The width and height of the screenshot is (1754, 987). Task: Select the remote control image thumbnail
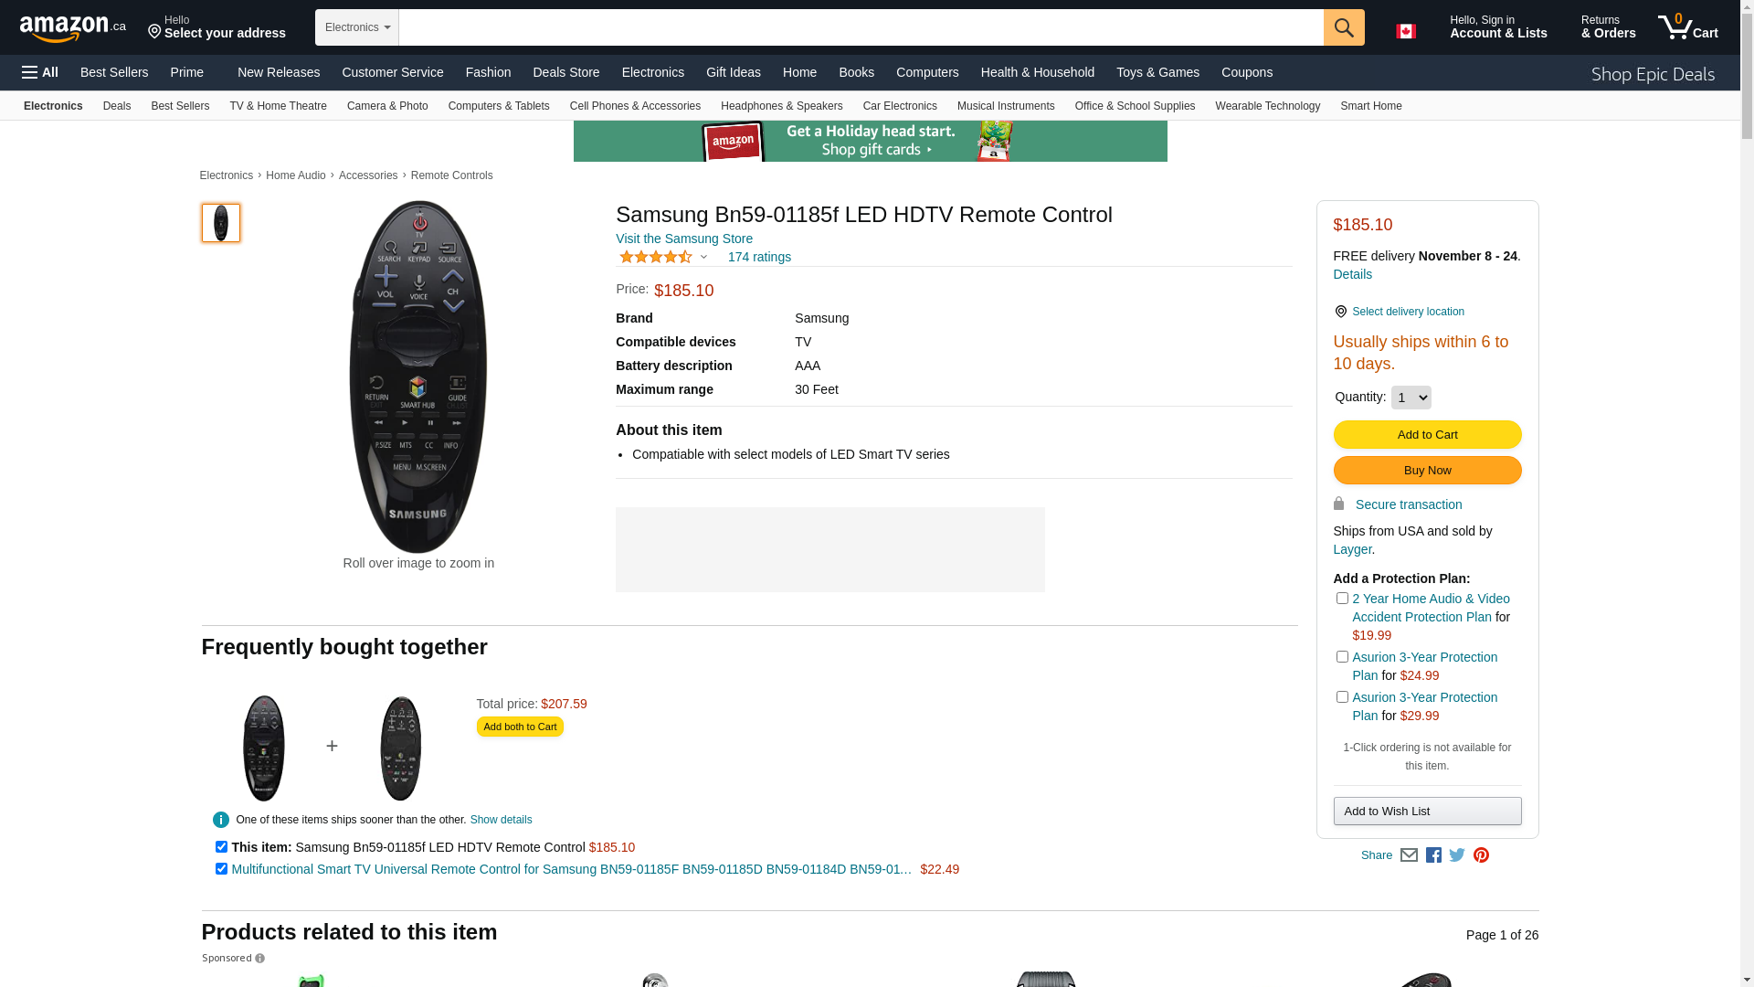point(221,223)
